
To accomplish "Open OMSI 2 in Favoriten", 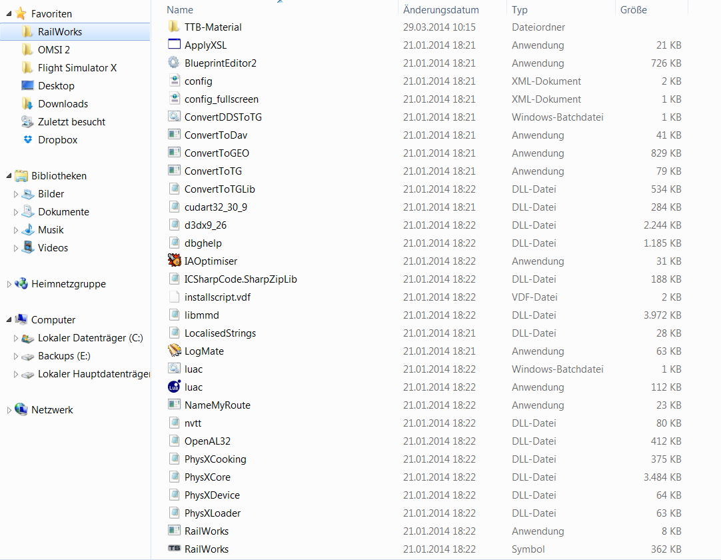I will (x=54, y=50).
